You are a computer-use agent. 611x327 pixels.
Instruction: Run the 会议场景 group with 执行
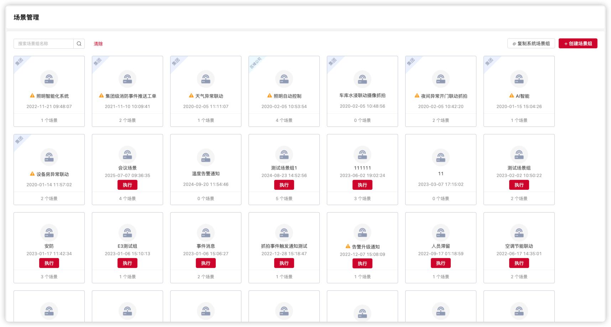tap(127, 185)
